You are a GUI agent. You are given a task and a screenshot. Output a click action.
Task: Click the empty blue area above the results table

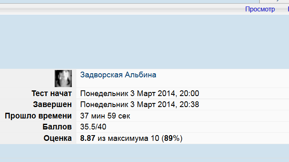144,42
